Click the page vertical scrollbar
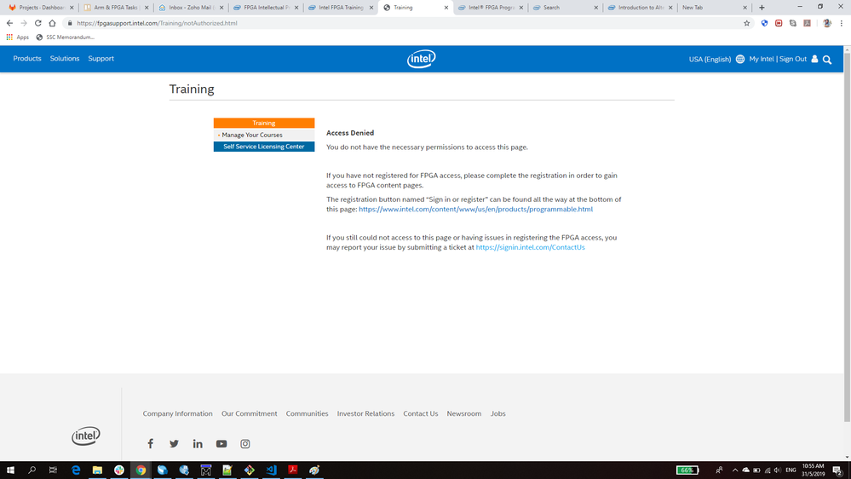Image resolution: width=851 pixels, height=479 pixels. 847,236
